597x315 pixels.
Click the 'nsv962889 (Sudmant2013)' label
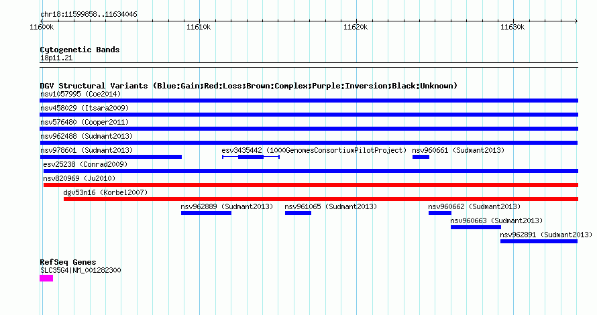point(227,206)
